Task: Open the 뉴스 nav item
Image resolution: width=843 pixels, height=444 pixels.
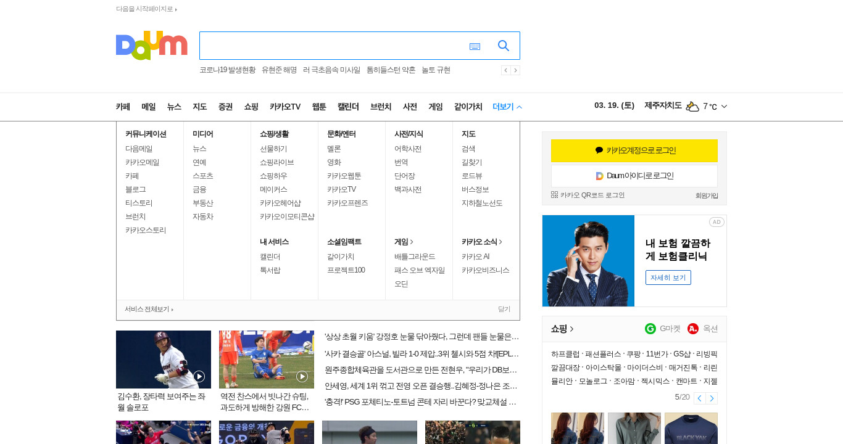Action: tap(174, 107)
